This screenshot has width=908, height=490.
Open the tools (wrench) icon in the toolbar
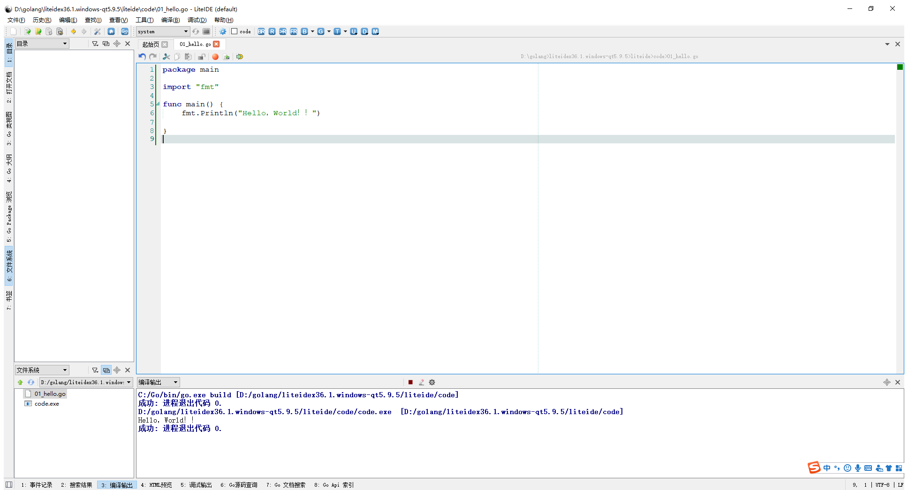[98, 31]
